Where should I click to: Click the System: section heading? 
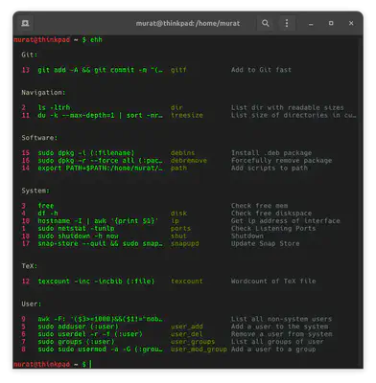(x=35, y=191)
